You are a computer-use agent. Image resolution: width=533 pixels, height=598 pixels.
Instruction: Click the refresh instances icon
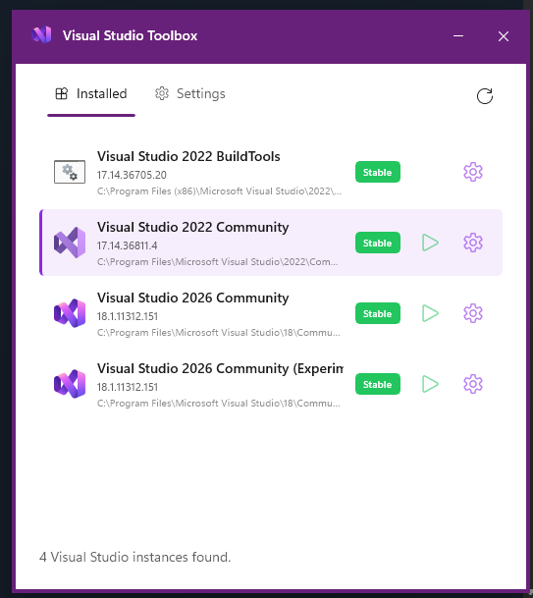point(485,96)
